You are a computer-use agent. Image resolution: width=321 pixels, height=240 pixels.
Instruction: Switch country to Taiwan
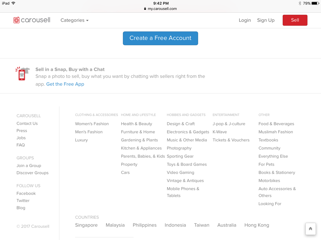(202, 225)
